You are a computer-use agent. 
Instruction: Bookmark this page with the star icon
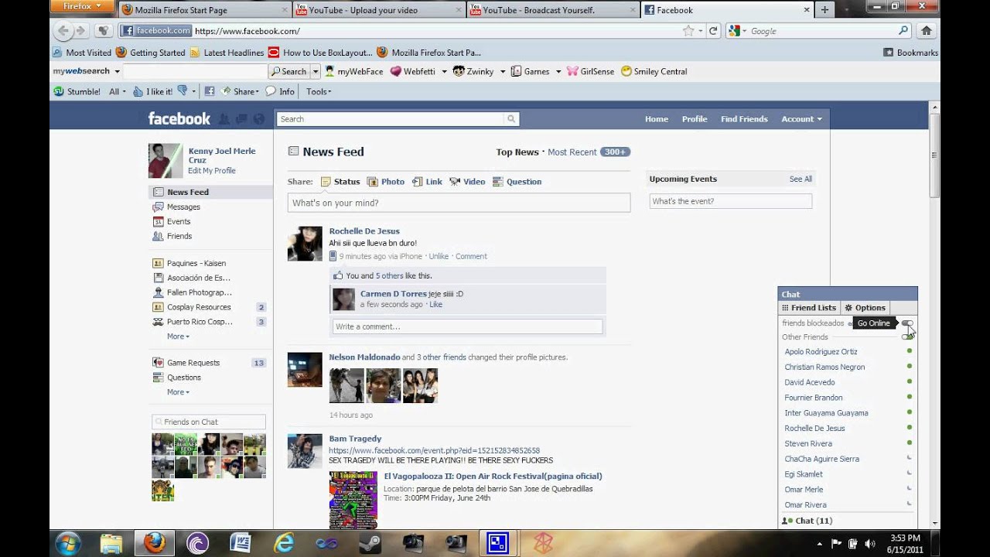pyautogui.click(x=688, y=31)
